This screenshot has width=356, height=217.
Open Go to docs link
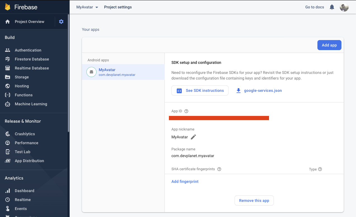point(315,7)
